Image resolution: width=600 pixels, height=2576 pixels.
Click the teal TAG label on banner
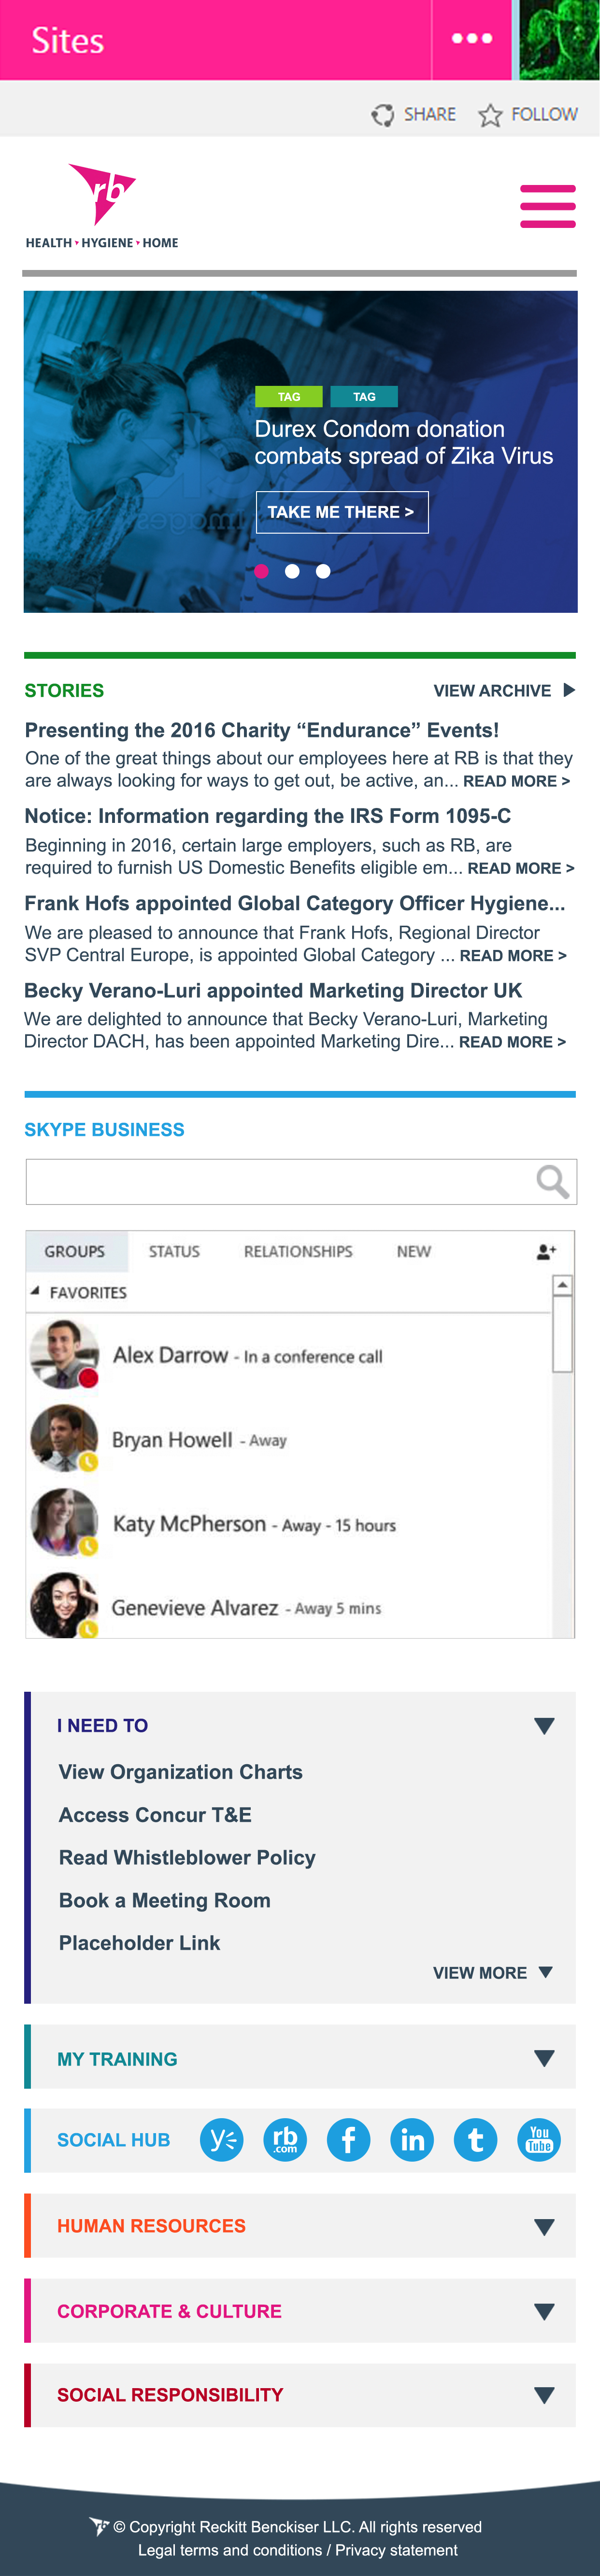pos(364,397)
